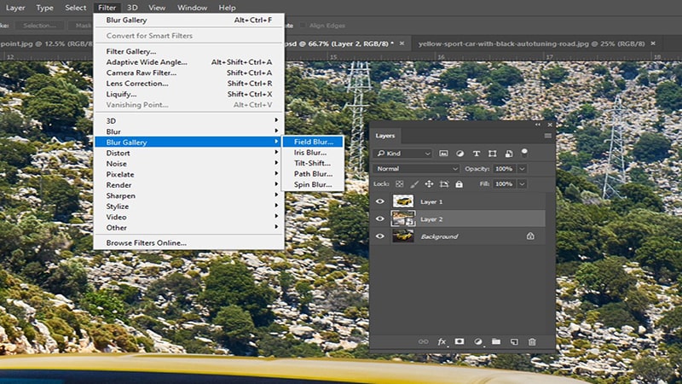Image resolution: width=682 pixels, height=384 pixels.
Task: Filter for type layers in Layers panel
Action: click(477, 154)
